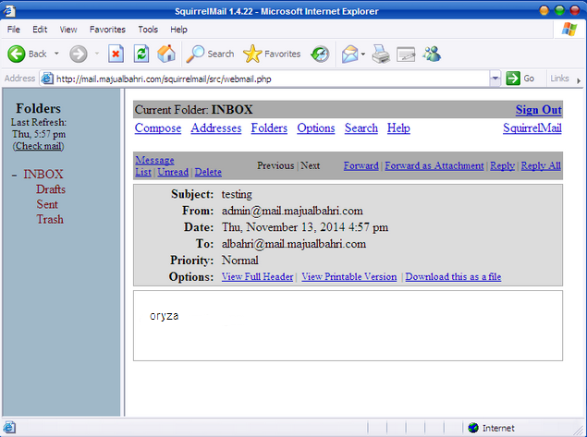Click the Folders navigation link
The image size is (587, 437).
(x=269, y=127)
